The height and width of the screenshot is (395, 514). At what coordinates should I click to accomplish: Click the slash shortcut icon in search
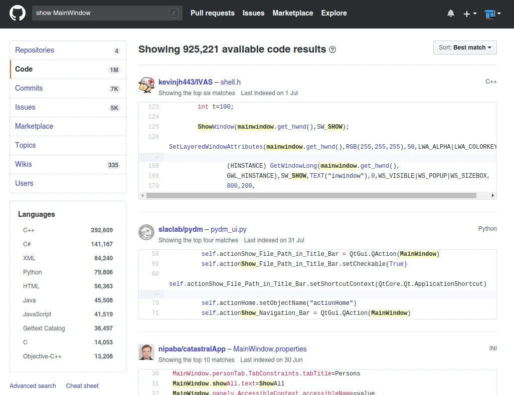pos(174,13)
